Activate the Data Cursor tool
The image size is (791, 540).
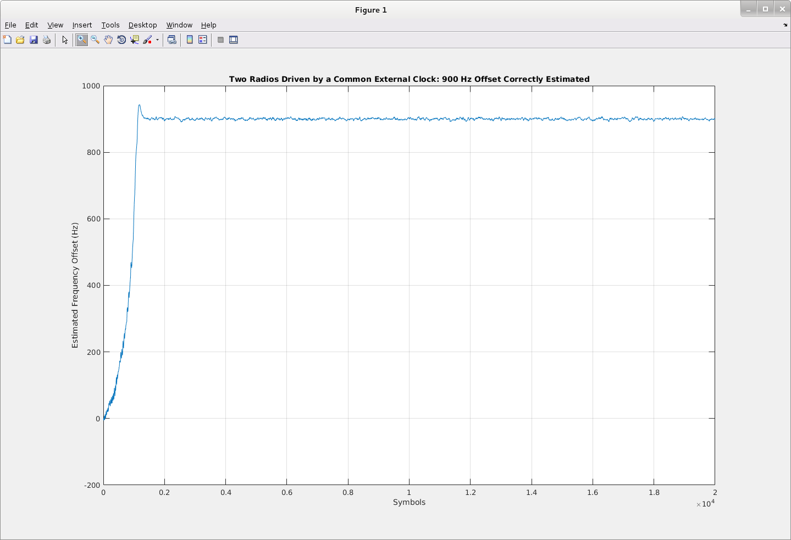point(135,40)
